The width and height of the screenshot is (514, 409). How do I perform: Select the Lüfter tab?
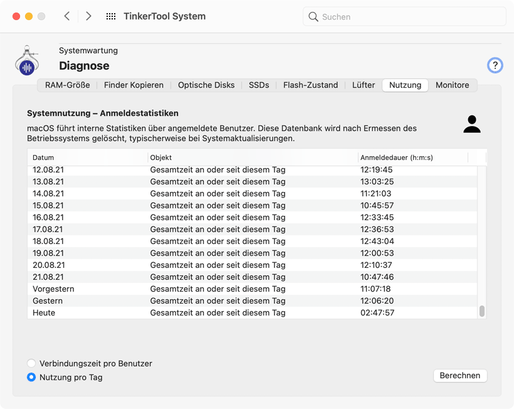coord(363,85)
